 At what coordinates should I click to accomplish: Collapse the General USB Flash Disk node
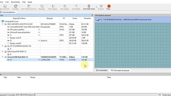point(2,57)
